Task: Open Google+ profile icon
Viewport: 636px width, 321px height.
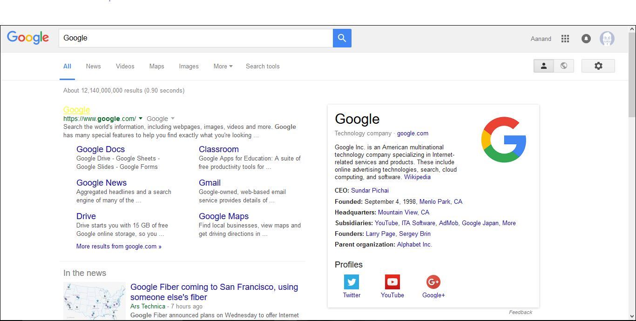Action: tap(433, 282)
